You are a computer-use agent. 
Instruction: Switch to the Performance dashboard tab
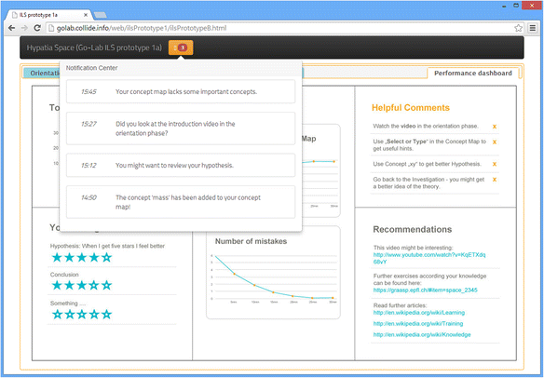pyautogui.click(x=473, y=74)
